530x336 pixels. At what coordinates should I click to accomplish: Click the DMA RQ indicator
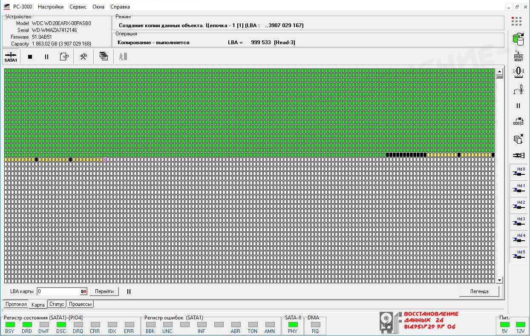(x=315, y=325)
